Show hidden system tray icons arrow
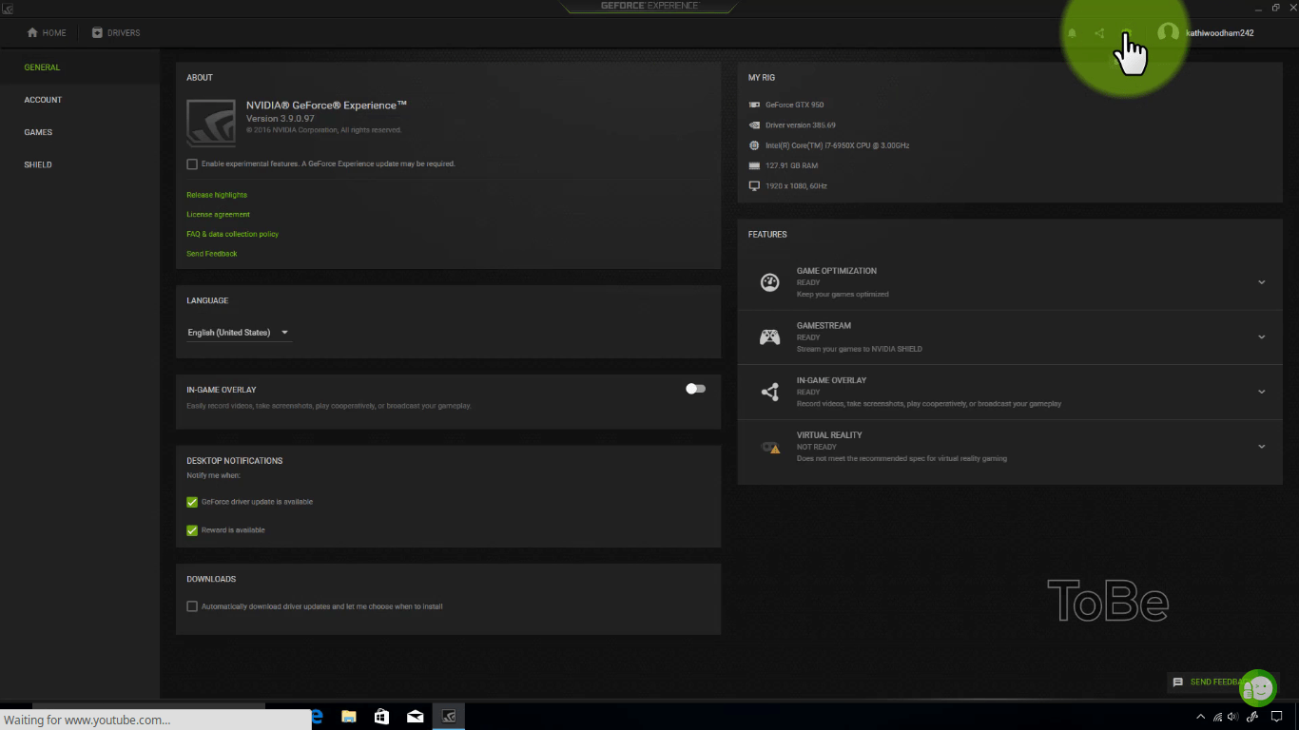 click(x=1200, y=717)
